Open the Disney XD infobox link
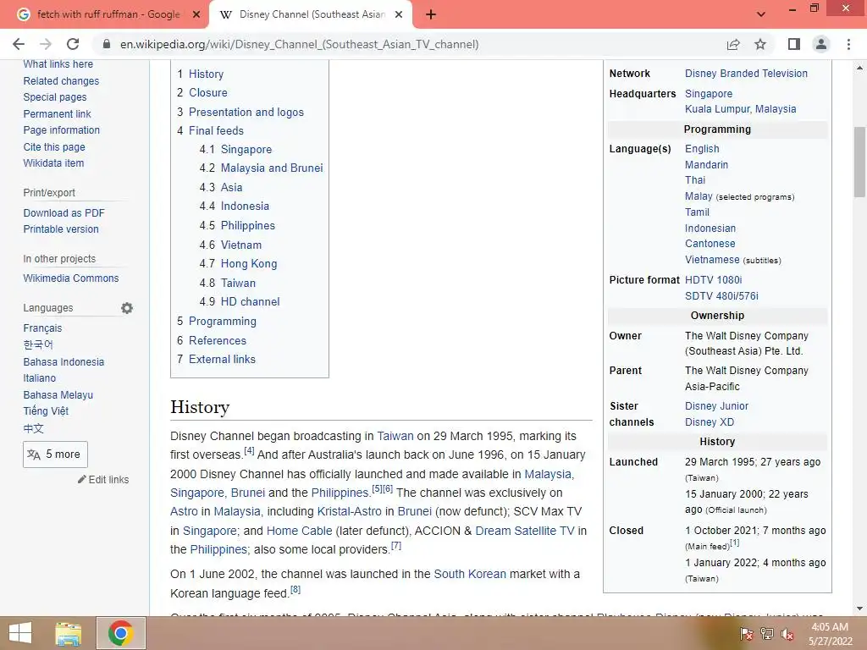Viewport: 867px width, 650px height. coord(710,422)
